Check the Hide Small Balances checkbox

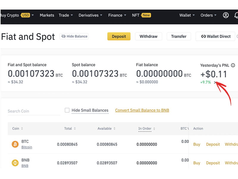[x=67, y=110]
